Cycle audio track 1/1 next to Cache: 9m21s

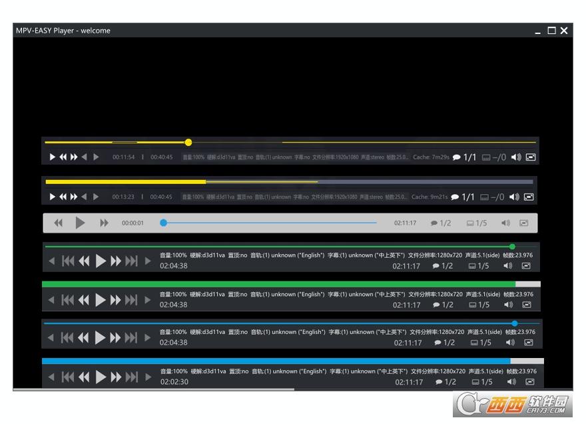tap(463, 197)
